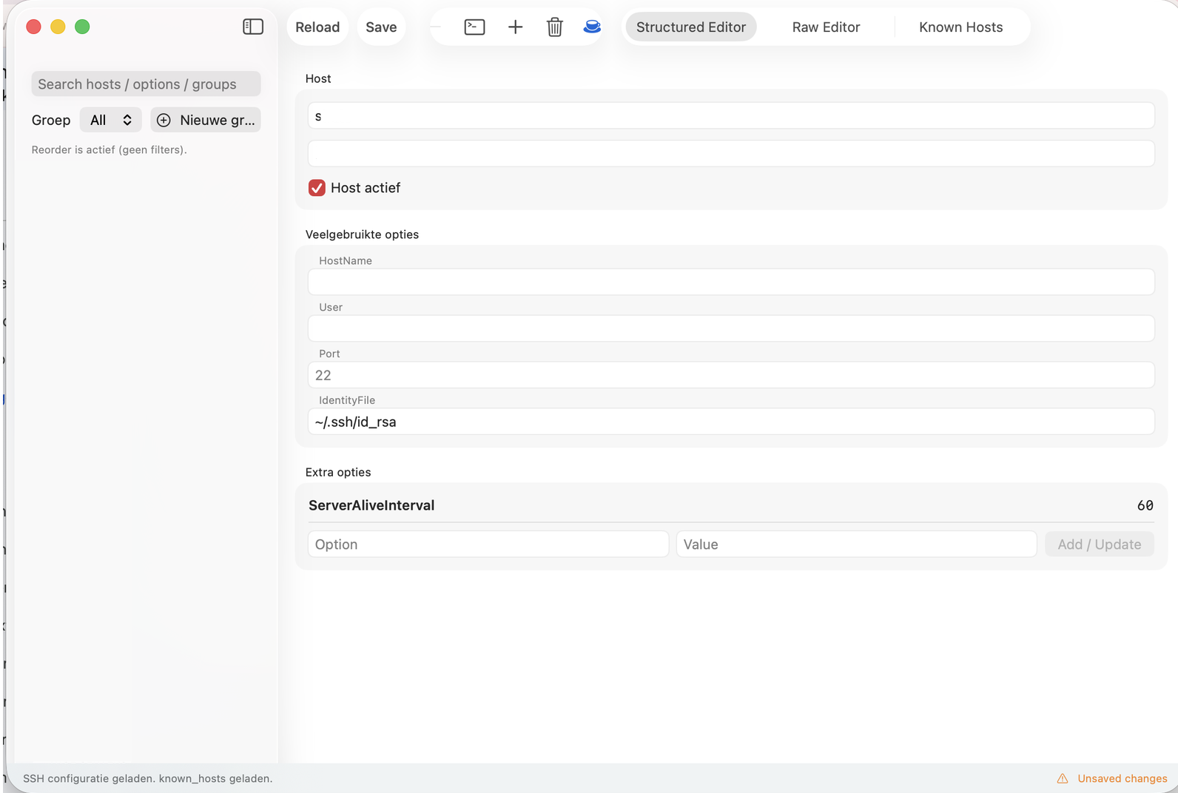1178x793 pixels.
Task: Click the Reload button
Action: 317,27
